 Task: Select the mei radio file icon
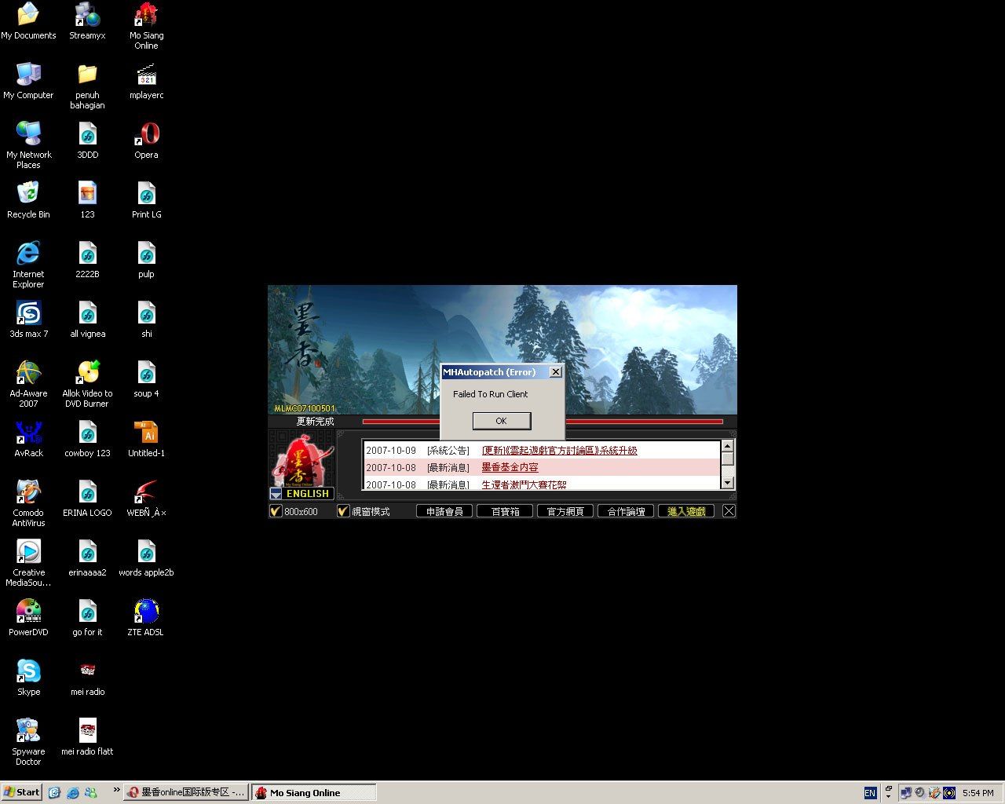[87, 678]
